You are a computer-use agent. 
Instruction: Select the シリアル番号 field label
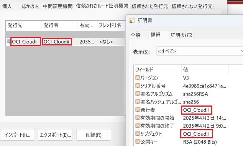tap(153, 86)
